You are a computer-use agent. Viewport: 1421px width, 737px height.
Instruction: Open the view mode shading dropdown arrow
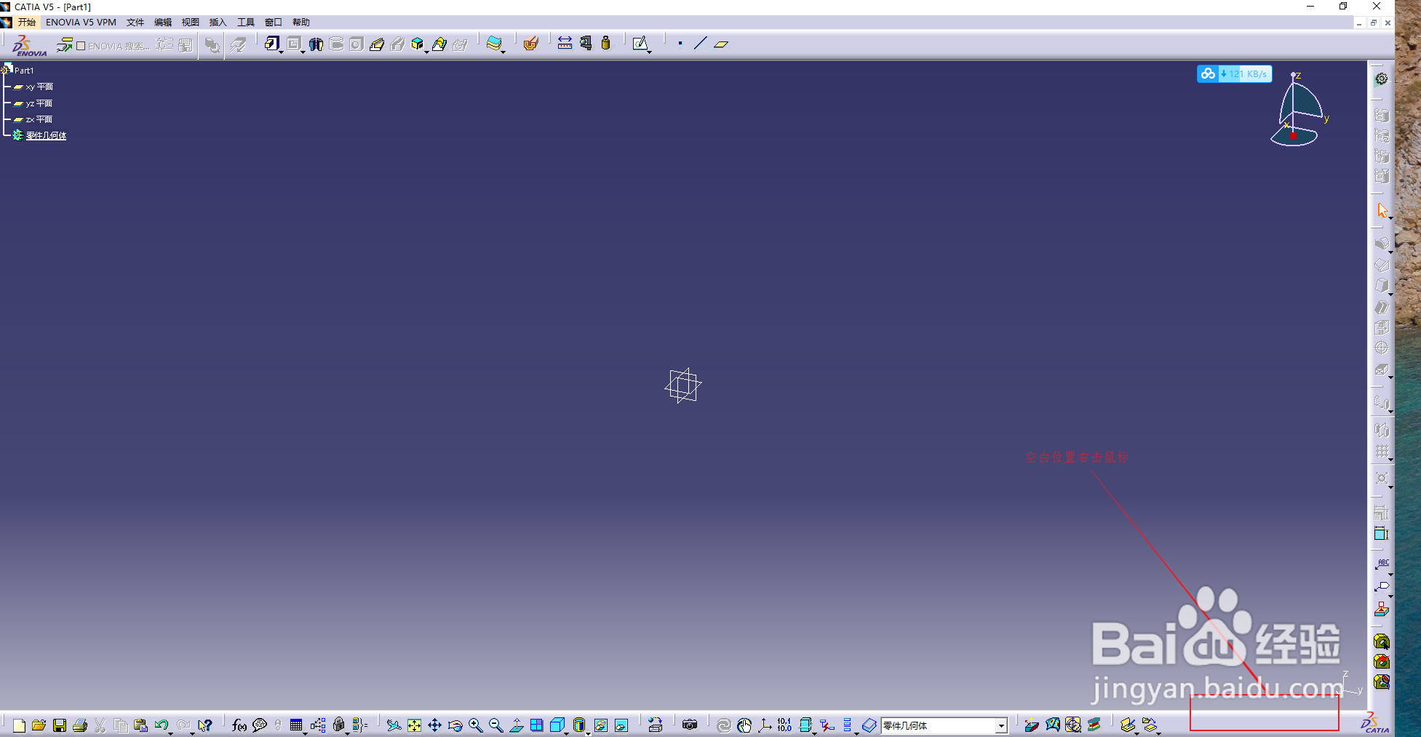pos(588,733)
